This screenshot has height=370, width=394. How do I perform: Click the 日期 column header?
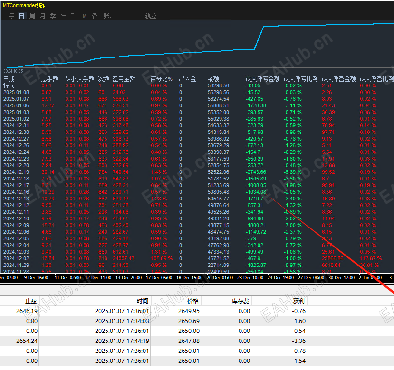pyautogui.click(x=9, y=79)
